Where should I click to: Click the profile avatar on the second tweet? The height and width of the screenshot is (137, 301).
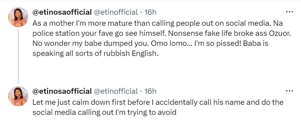pyautogui.click(x=18, y=96)
